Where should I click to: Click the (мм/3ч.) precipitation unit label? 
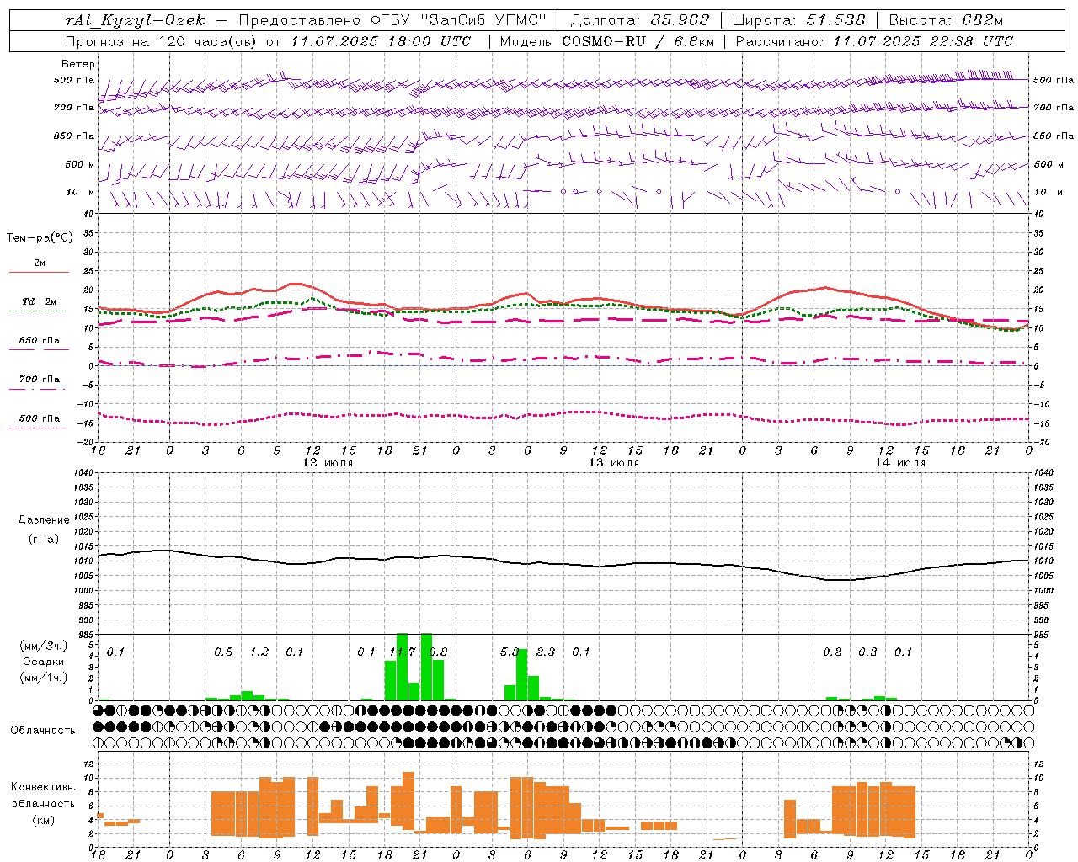[44, 646]
